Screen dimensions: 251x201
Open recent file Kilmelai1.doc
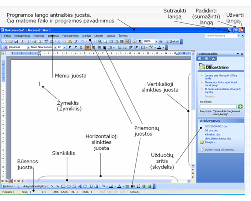pyautogui.click(x=213, y=134)
